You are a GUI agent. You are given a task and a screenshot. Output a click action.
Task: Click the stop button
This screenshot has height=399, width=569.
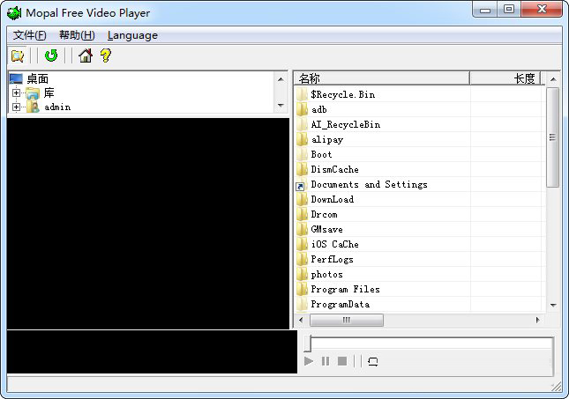pos(342,361)
